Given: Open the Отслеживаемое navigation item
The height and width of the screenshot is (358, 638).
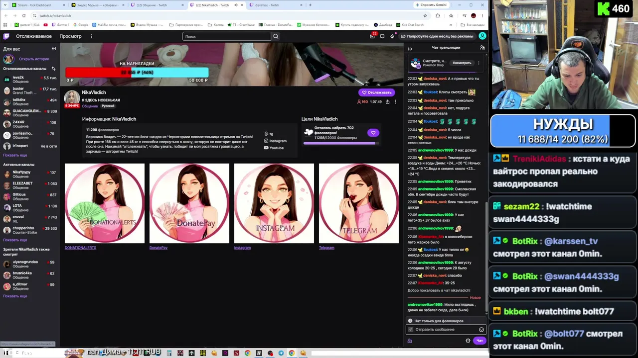Looking at the screenshot, I should point(34,36).
